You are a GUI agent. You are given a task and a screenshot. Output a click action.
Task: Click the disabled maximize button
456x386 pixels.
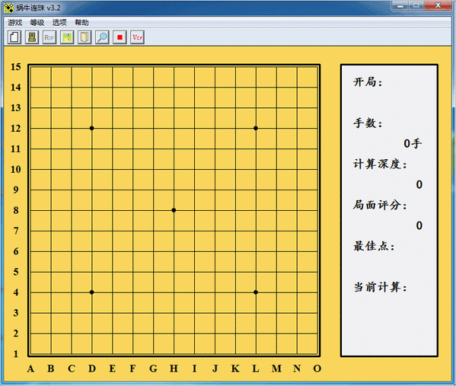pos(416,6)
